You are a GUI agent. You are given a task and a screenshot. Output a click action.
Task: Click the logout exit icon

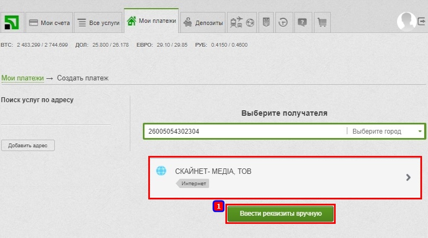pos(421,21)
